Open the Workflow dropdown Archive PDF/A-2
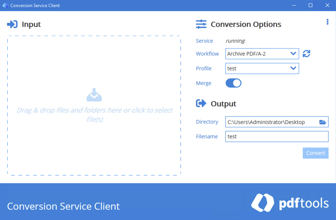Image resolution: width=336 pixels, height=220 pixels. [x=262, y=54]
